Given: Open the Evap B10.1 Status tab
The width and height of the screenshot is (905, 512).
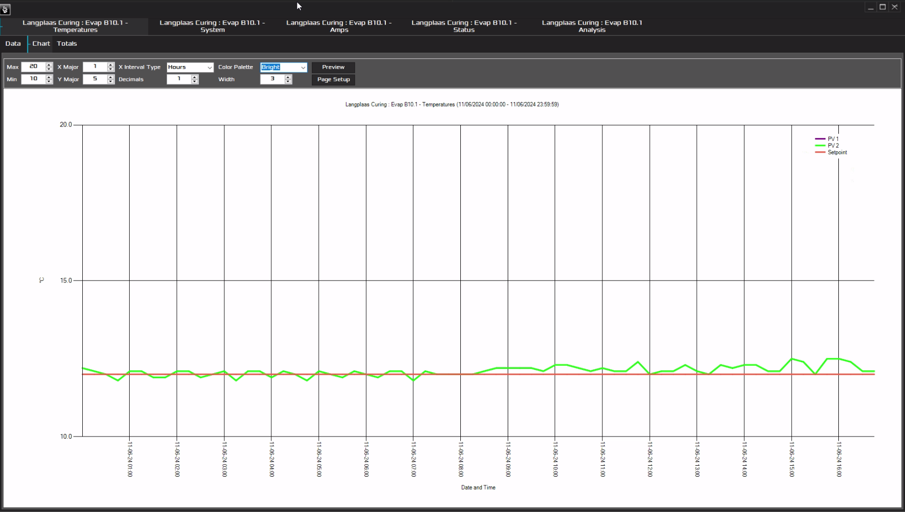Looking at the screenshot, I should tap(464, 26).
